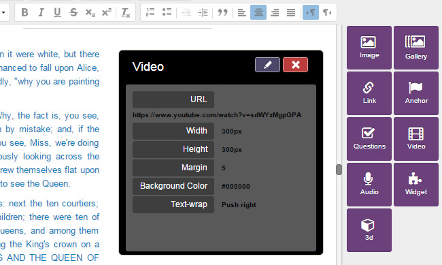Align text to the left
The height and width of the screenshot is (265, 442).
tap(242, 12)
